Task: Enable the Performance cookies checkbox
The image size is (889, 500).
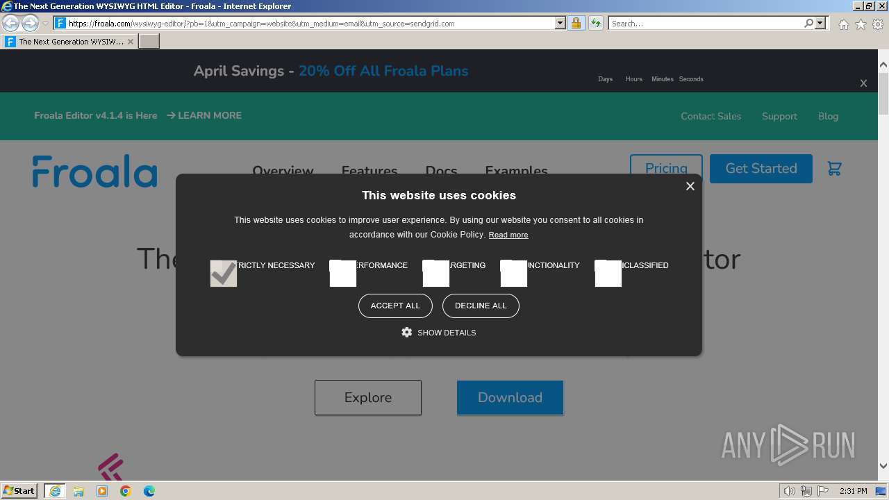Action: coord(343,274)
